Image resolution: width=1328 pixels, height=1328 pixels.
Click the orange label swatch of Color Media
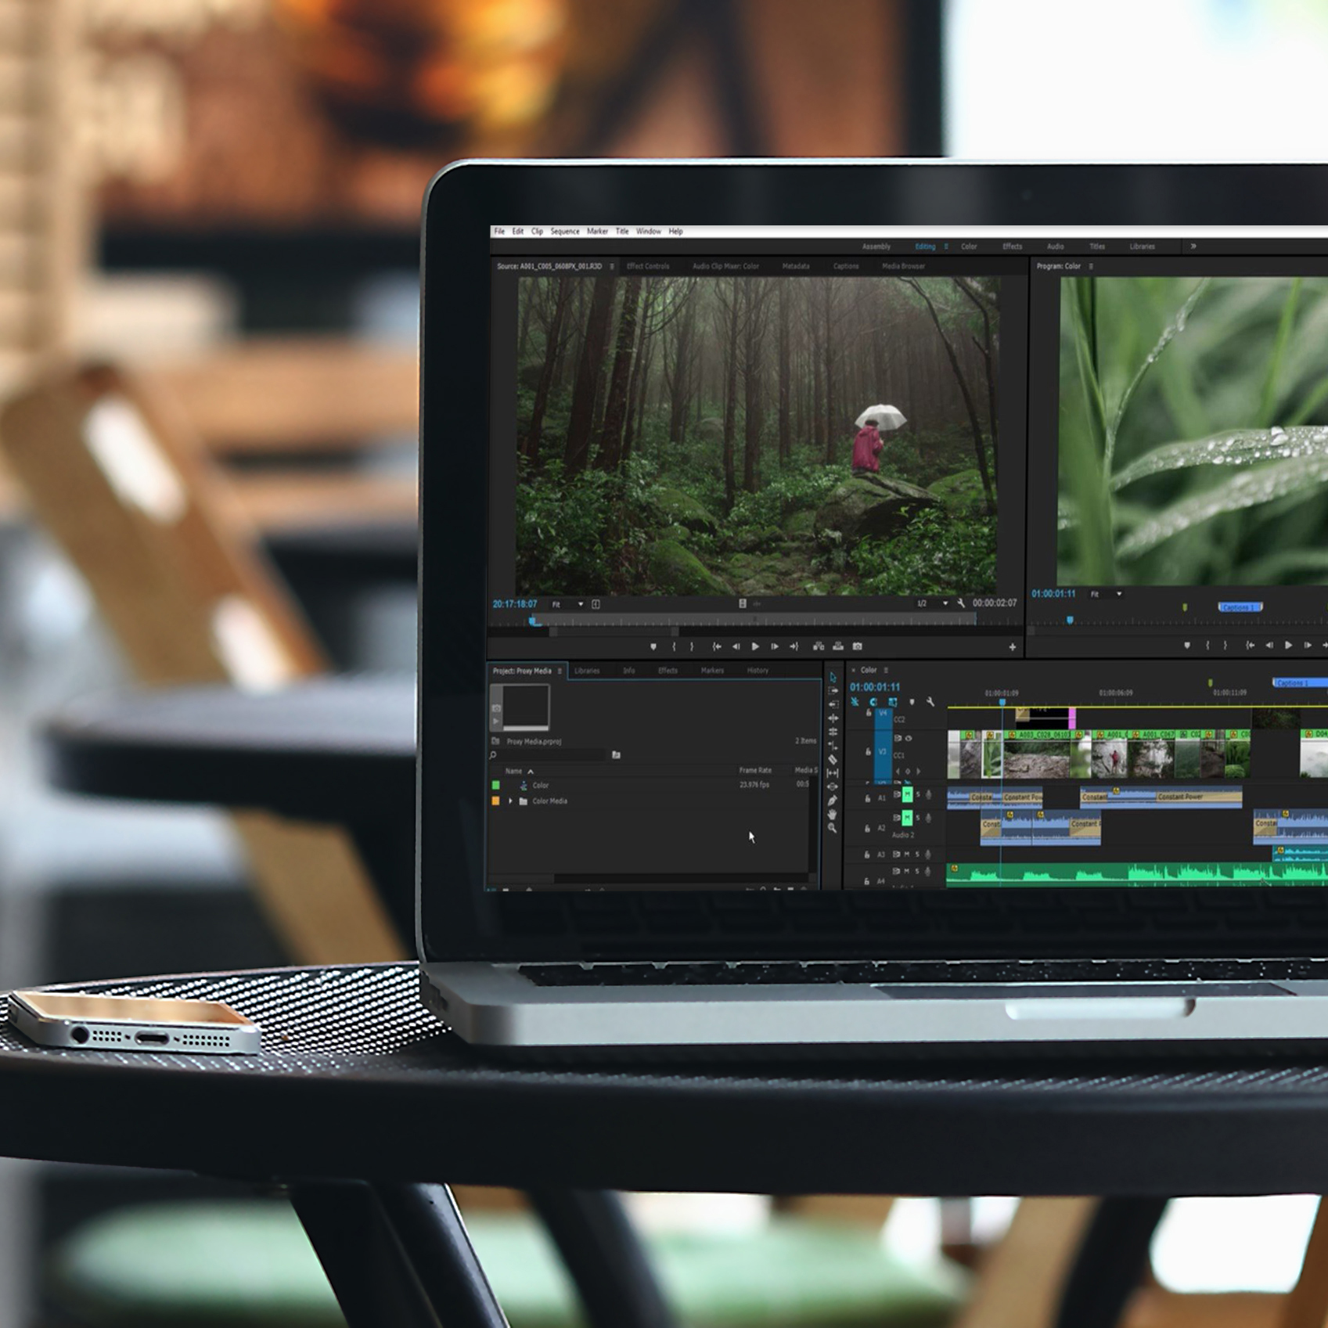click(495, 801)
